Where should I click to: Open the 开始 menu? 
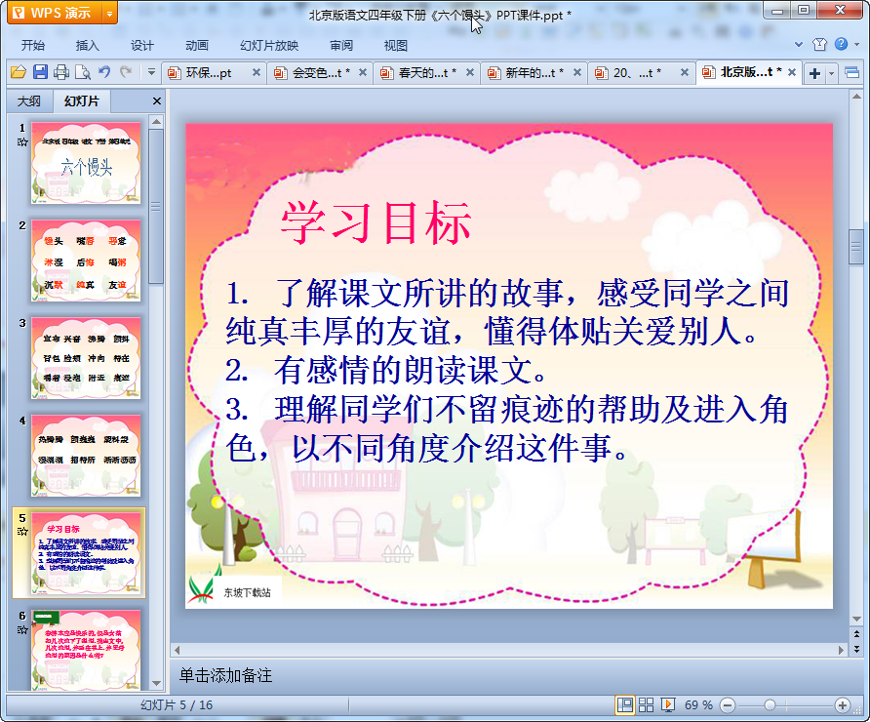click(33, 46)
